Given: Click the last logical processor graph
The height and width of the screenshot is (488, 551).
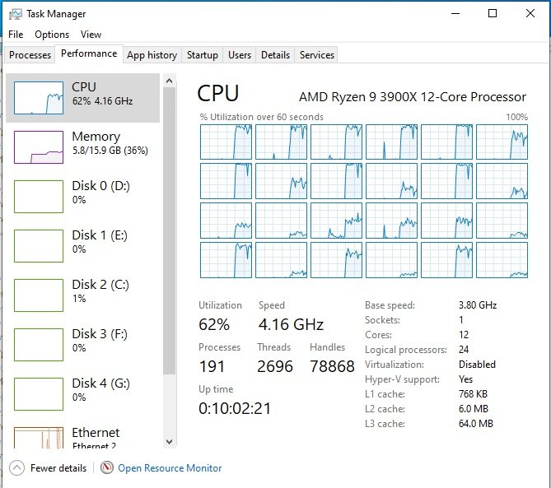Looking at the screenshot, I should 502,260.
